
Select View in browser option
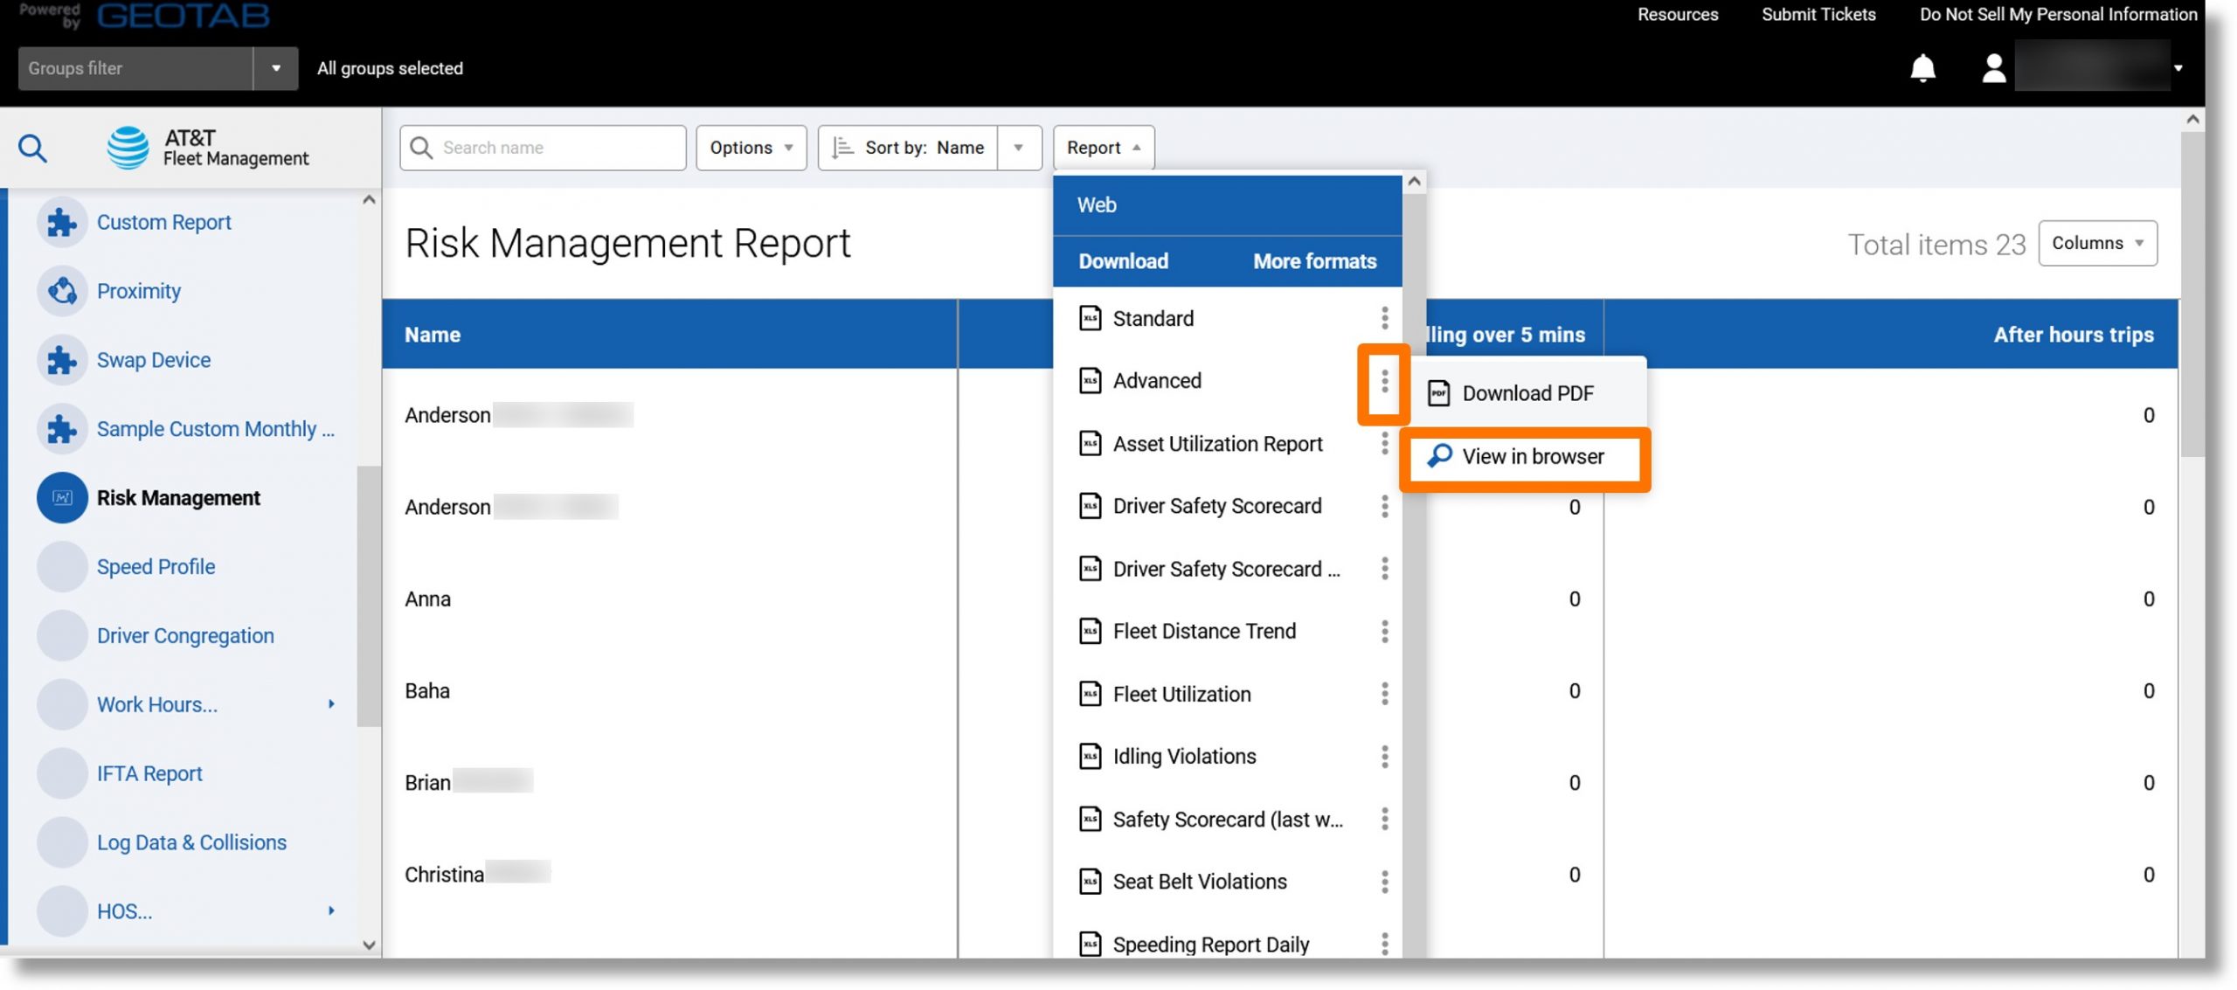[x=1524, y=456]
